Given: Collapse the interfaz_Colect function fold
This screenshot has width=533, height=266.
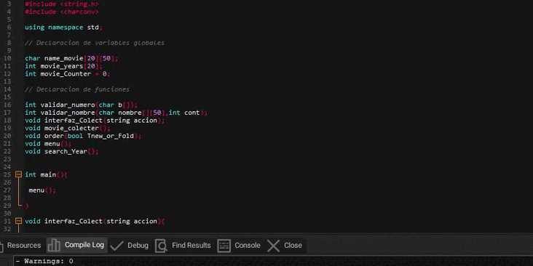Looking at the screenshot, I should pyautogui.click(x=18, y=221).
